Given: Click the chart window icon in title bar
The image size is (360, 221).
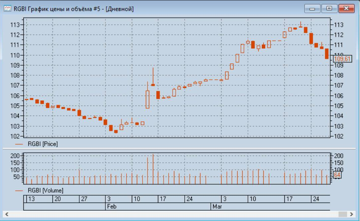Looking at the screenshot, I should tap(7, 9).
